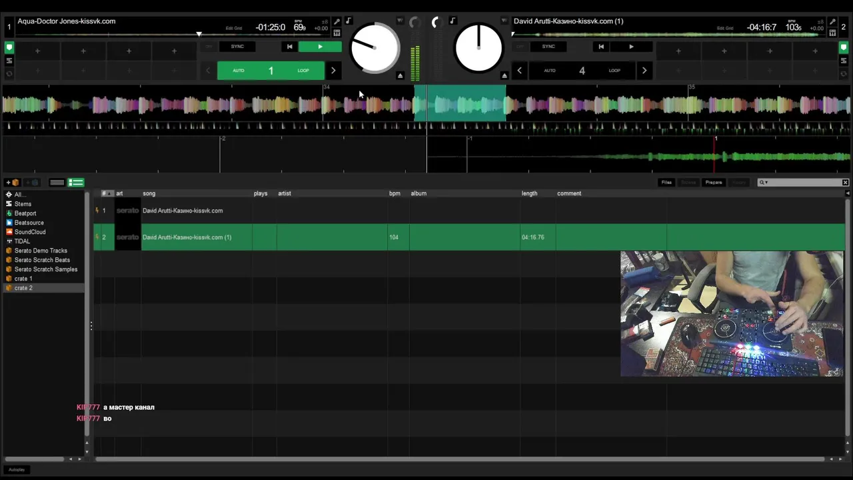Screen dimensions: 853x480
Task: Clear the library search
Action: (846, 183)
